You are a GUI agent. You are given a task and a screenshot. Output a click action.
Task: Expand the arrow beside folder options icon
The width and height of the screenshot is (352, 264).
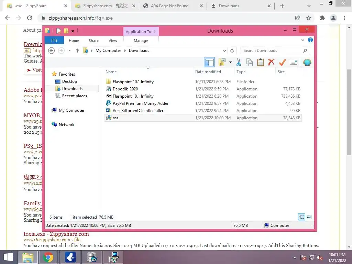(230, 62)
